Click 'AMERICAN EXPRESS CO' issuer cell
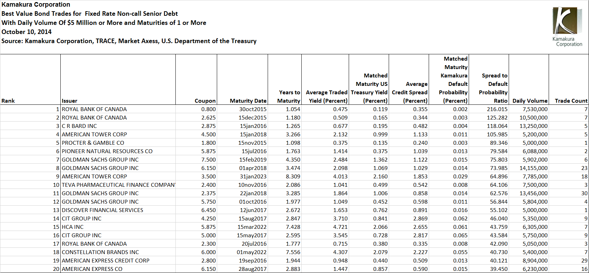Image resolution: width=589 pixels, height=273 pixels. (92, 269)
